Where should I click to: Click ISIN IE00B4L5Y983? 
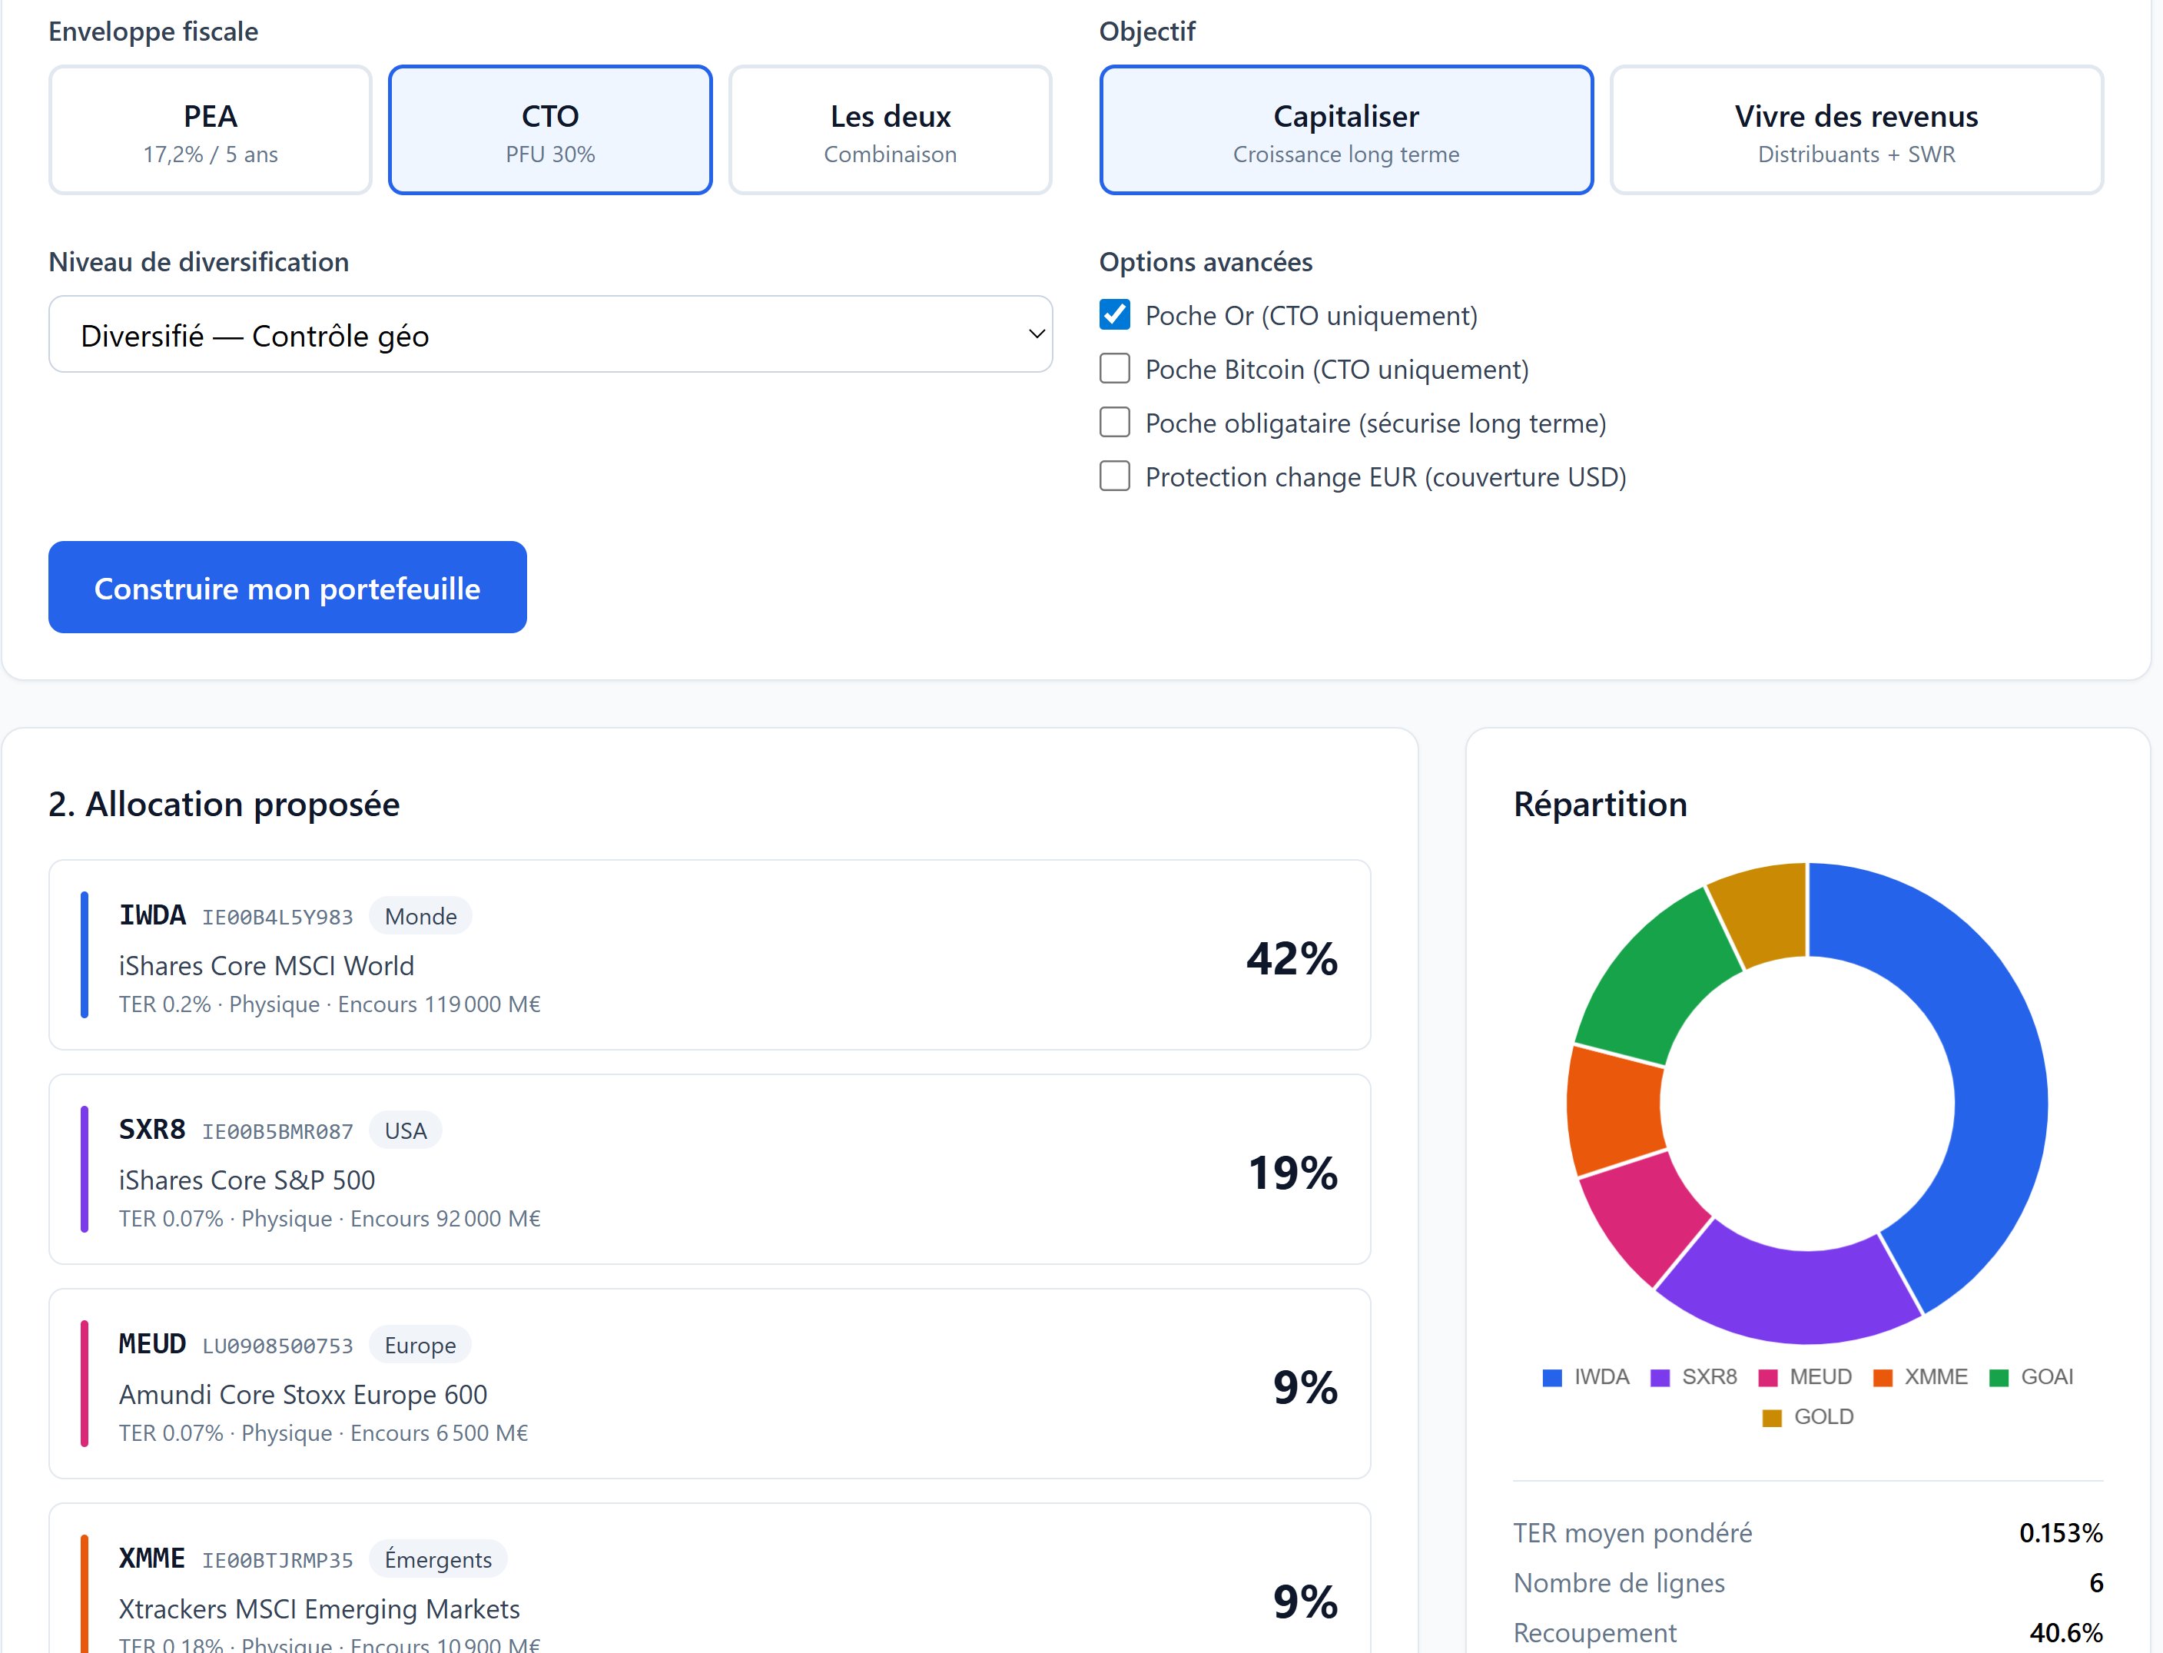pyautogui.click(x=277, y=917)
